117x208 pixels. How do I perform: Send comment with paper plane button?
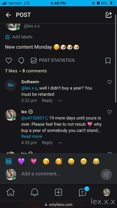tap(106, 174)
